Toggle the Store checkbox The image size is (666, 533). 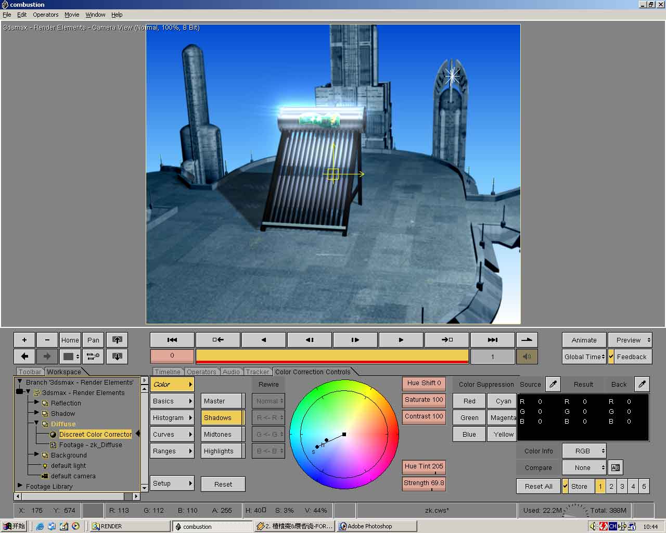(565, 486)
